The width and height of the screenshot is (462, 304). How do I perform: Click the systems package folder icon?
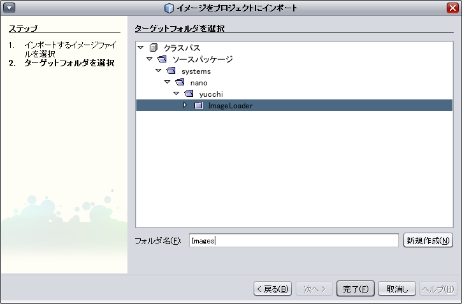171,71
